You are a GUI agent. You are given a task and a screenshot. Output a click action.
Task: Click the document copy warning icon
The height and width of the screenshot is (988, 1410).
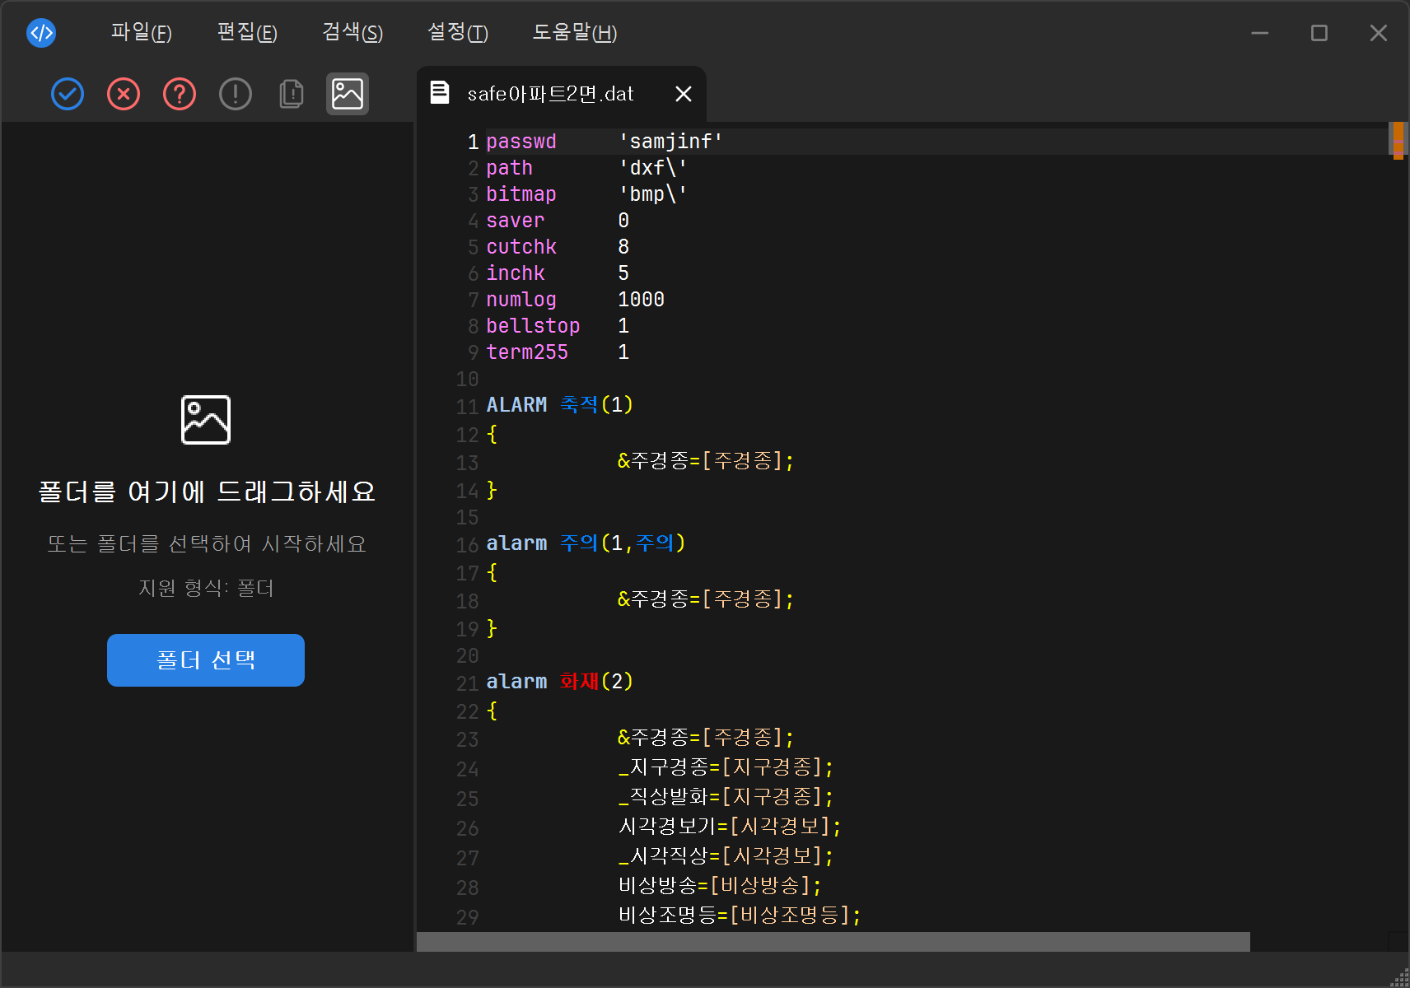click(x=292, y=94)
